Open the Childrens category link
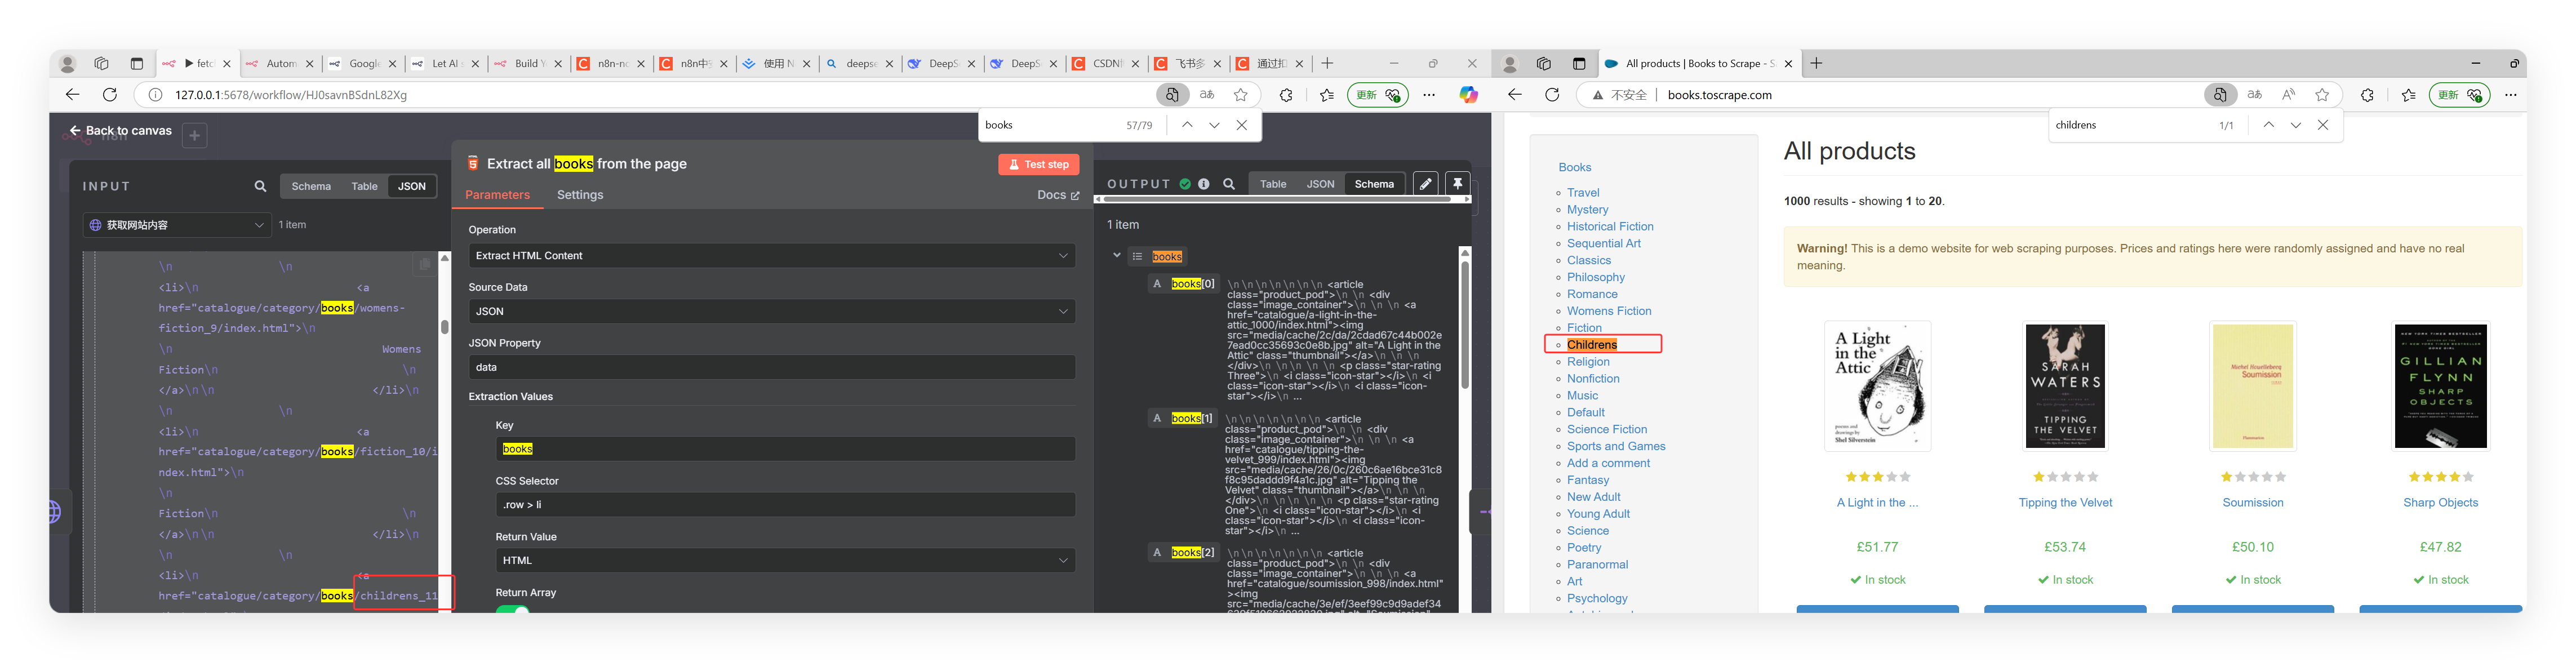Screen dimensions: 2576x662 pos(1591,345)
